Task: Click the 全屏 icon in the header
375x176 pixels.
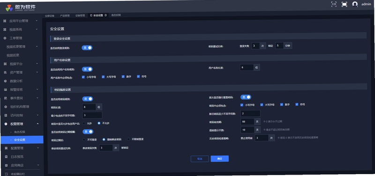Action: [334, 4]
